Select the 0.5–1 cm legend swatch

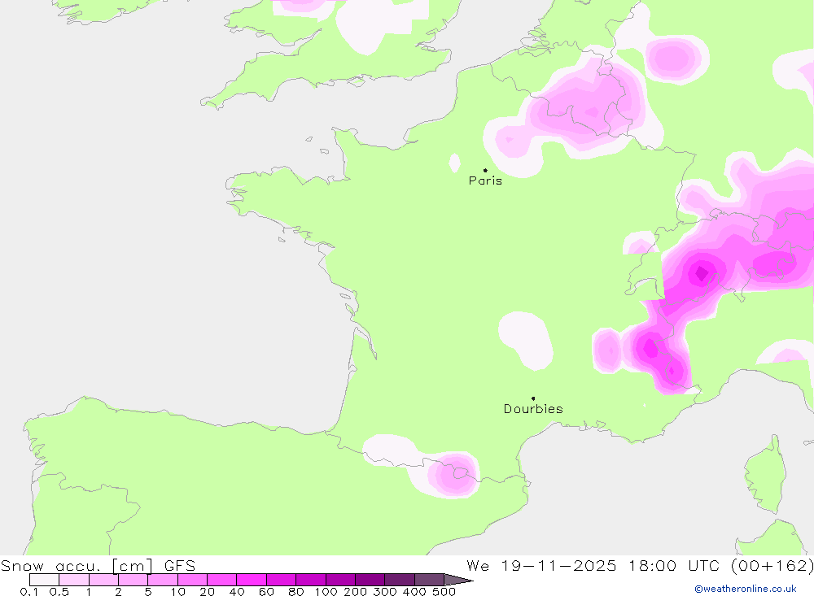pos(74,580)
